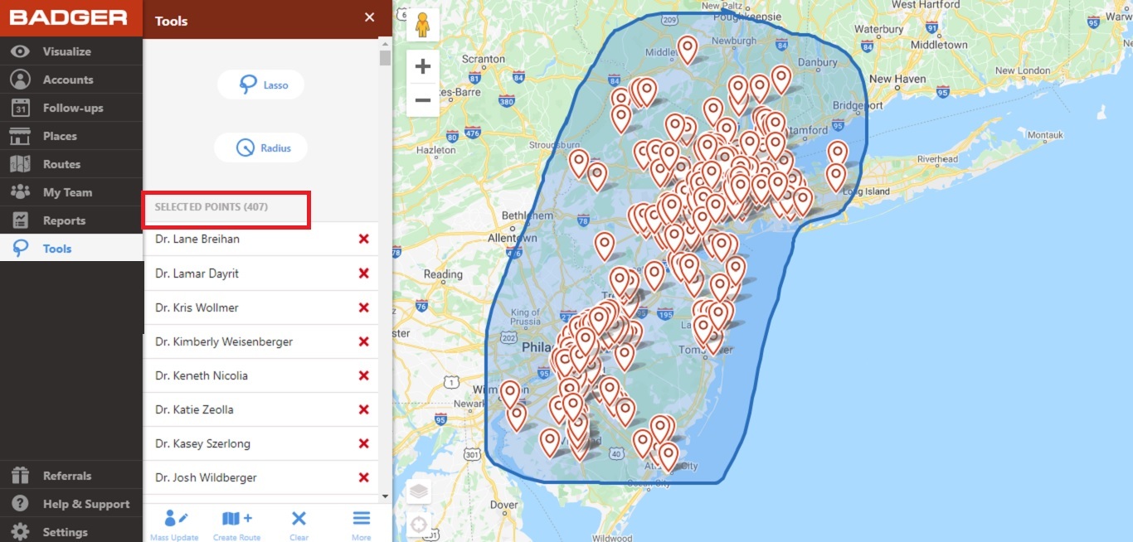Open the Settings menu item
The width and height of the screenshot is (1133, 542).
pos(71,531)
